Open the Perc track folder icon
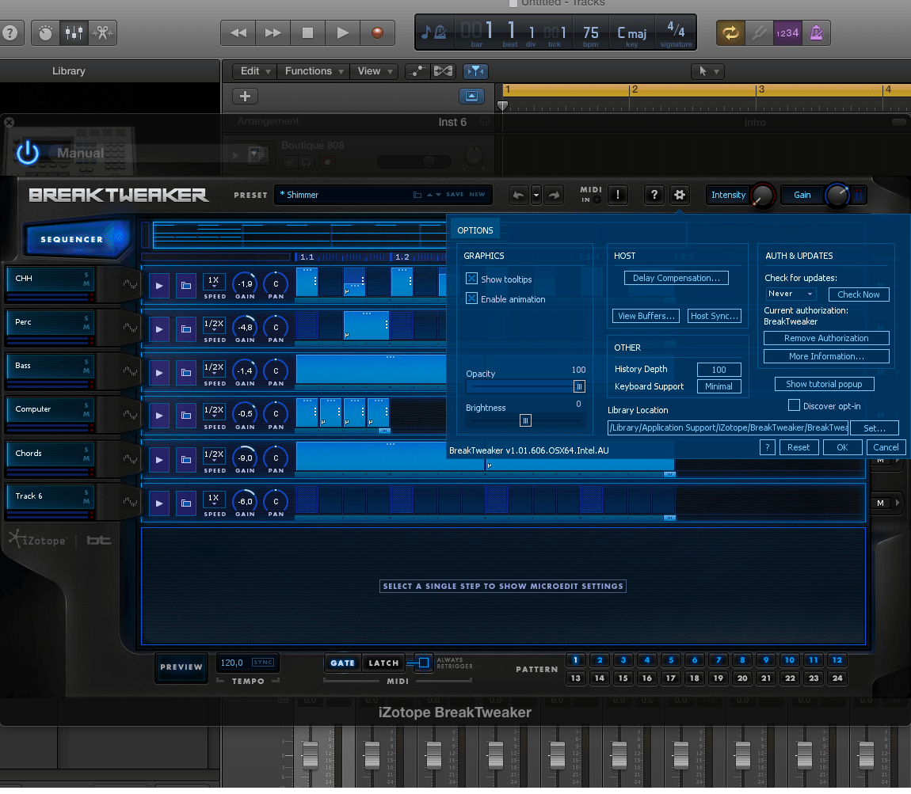Viewport: 911px width, 794px height. tap(186, 329)
